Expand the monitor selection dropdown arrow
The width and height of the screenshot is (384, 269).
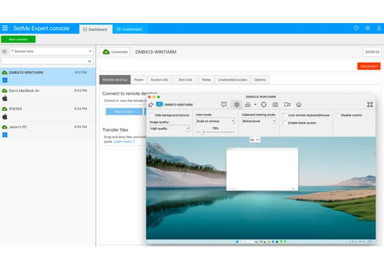tap(255, 105)
